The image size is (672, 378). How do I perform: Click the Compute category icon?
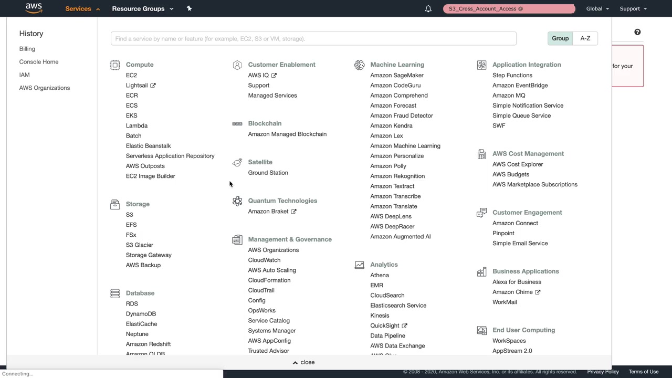(x=115, y=65)
